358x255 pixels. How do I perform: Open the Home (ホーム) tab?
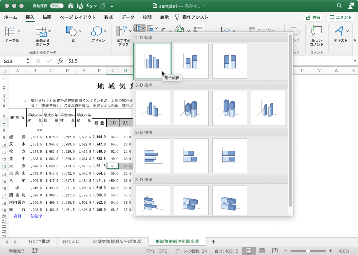click(x=11, y=17)
